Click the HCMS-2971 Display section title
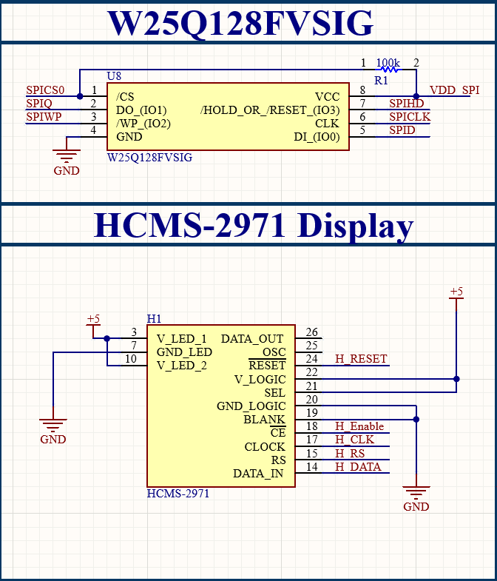 [254, 226]
